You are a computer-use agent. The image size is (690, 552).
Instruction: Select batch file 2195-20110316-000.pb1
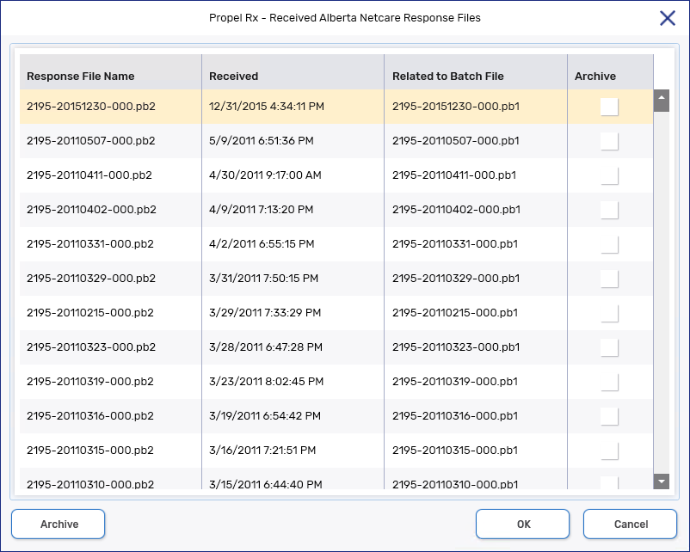tap(455, 415)
